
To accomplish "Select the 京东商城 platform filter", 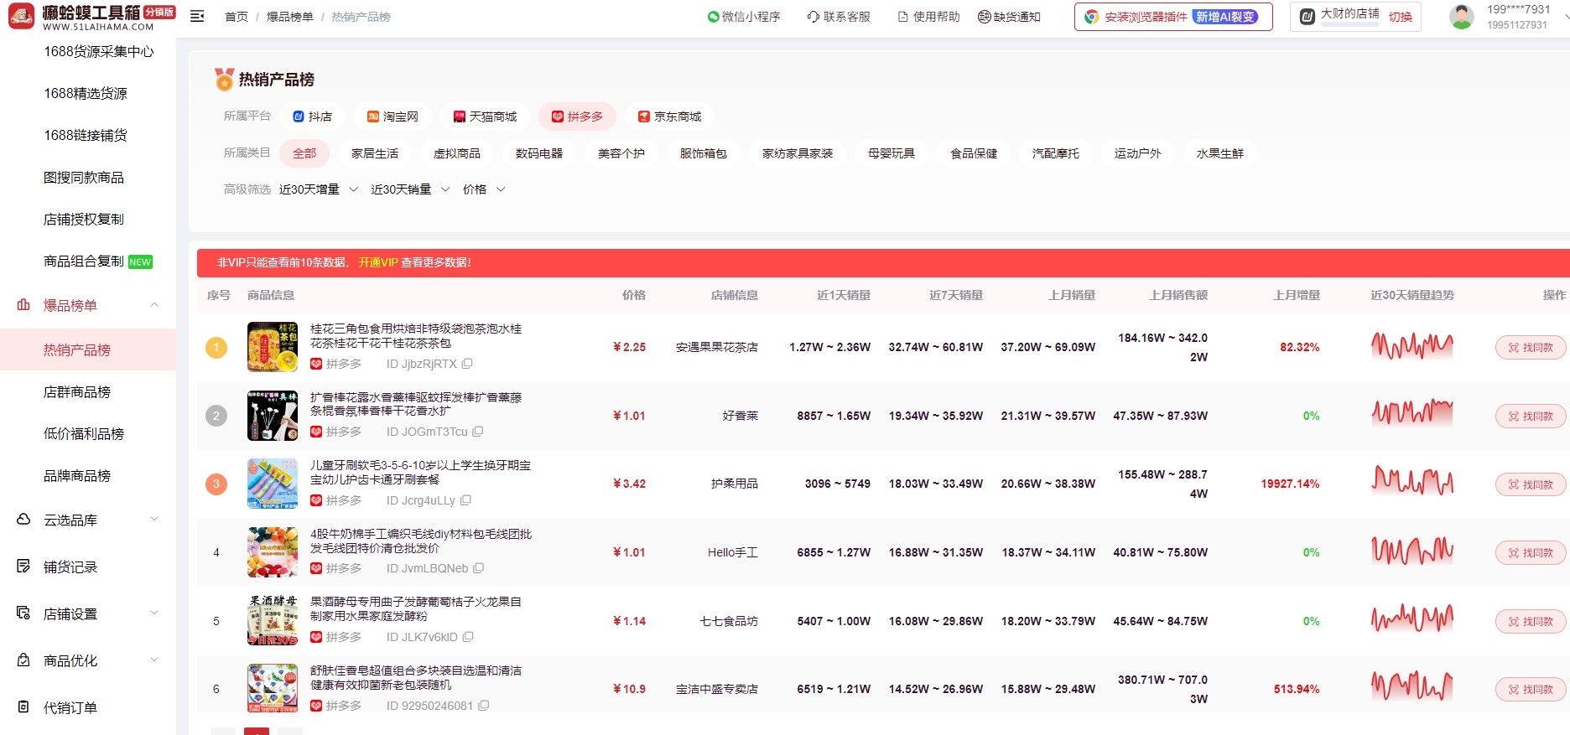I will click(x=669, y=116).
